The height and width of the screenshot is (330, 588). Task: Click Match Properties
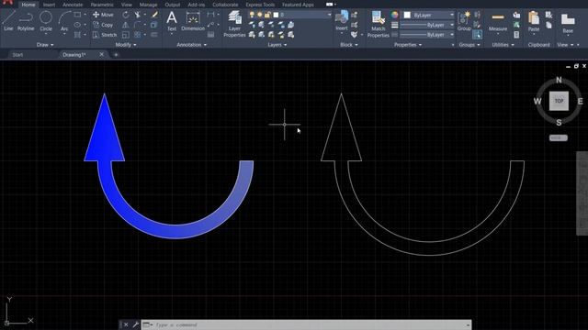pos(378,24)
